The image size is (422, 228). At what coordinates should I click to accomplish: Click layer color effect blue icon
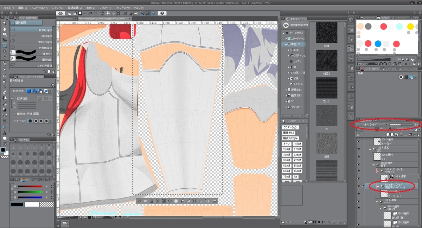pyautogui.click(x=411, y=77)
